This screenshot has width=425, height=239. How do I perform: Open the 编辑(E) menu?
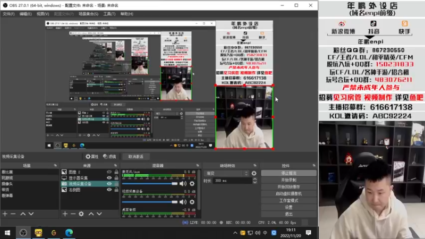(25, 14)
